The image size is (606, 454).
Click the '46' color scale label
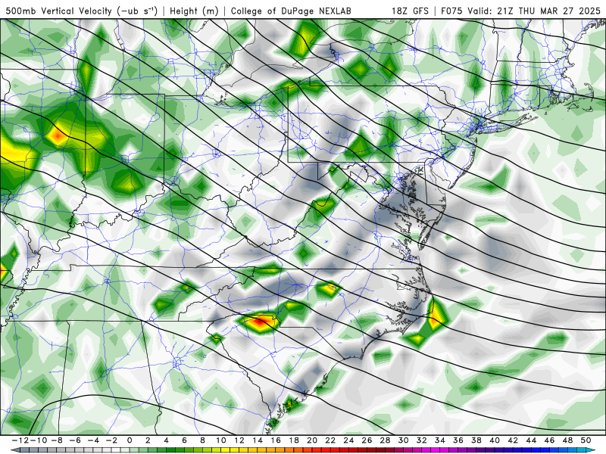pyautogui.click(x=549, y=440)
